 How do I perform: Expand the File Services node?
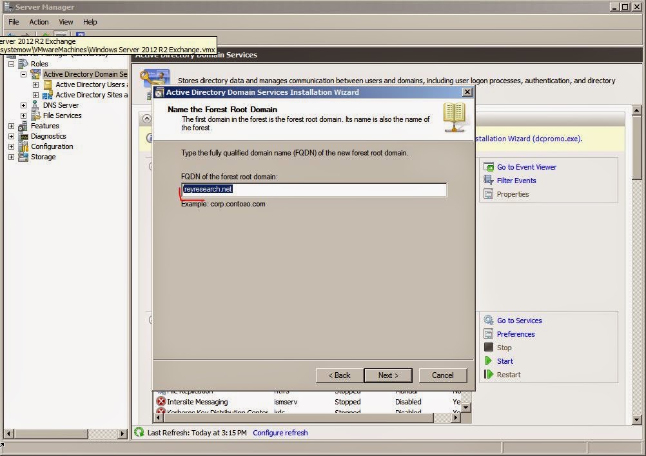pos(23,115)
